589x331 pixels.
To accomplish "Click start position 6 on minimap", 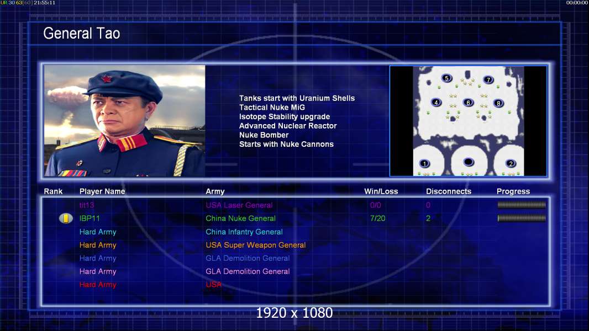I will click(468, 103).
